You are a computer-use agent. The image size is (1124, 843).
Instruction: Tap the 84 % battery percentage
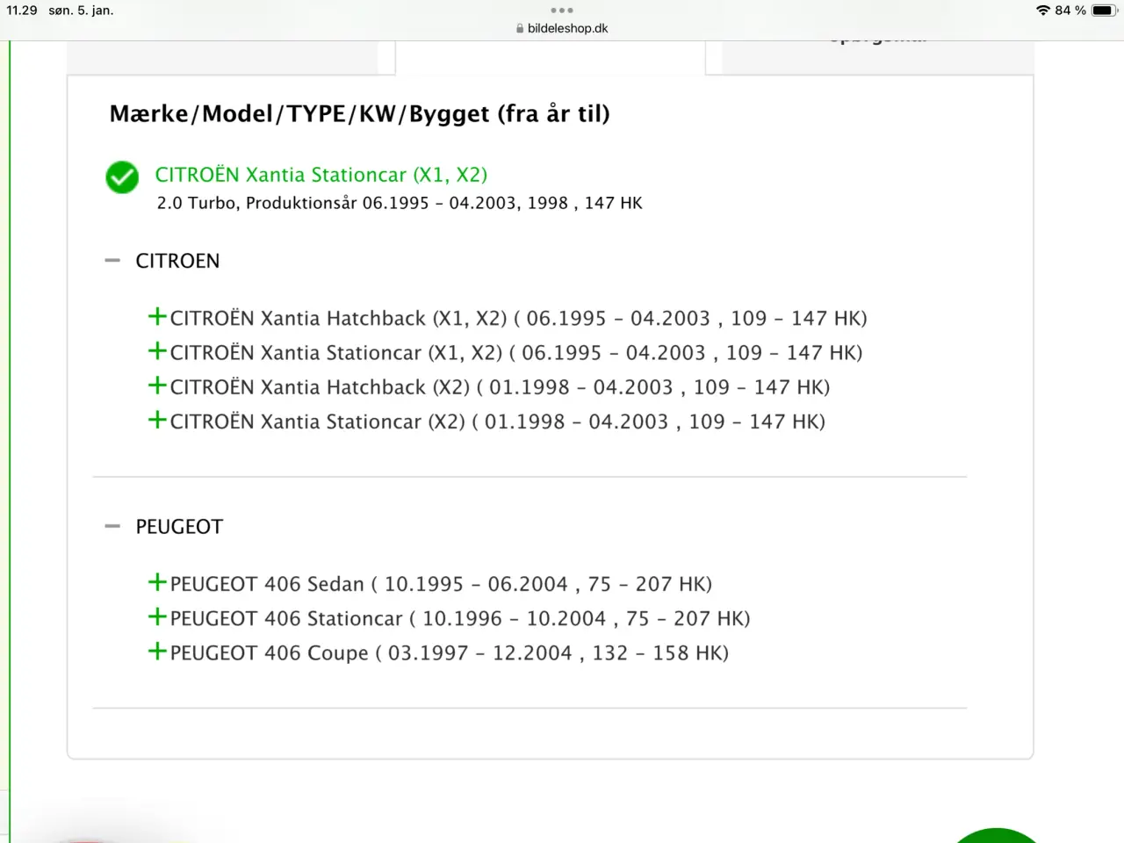pyautogui.click(x=1070, y=11)
